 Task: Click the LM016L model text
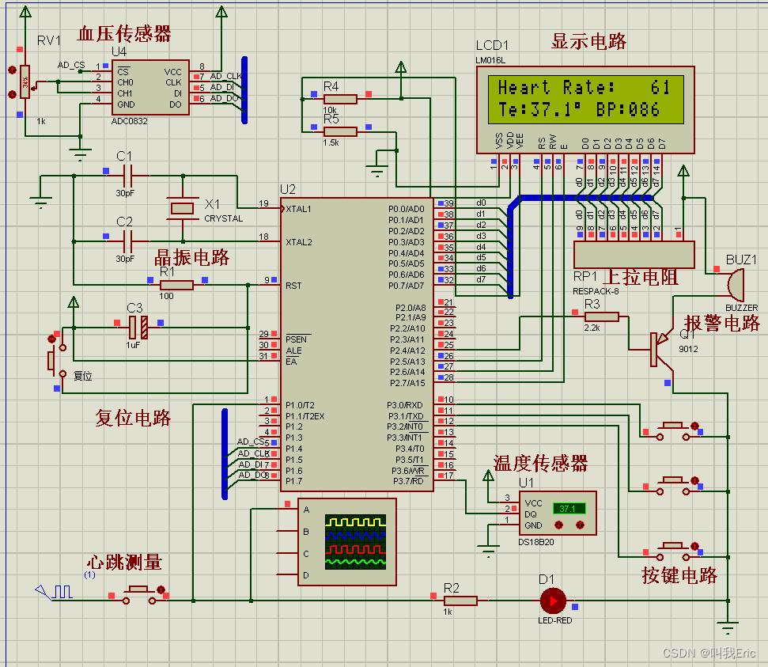(490, 60)
